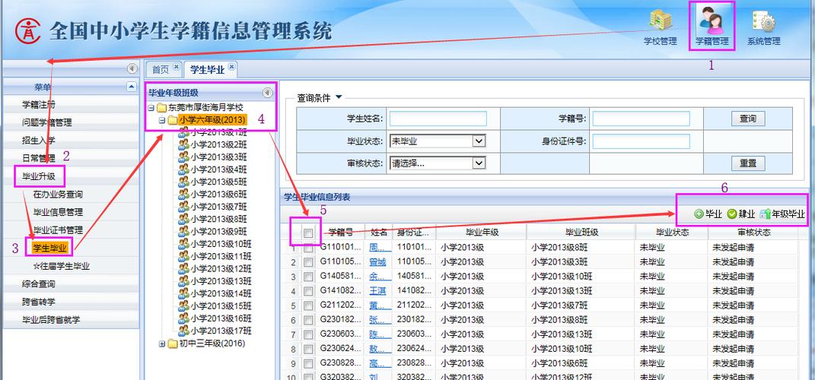Click the 肄业 checkmark toolbar icon

tap(732, 214)
